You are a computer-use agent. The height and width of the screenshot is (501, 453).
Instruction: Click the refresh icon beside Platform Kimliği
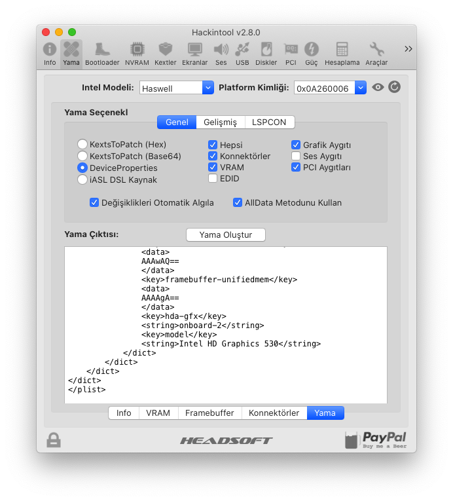(x=394, y=87)
